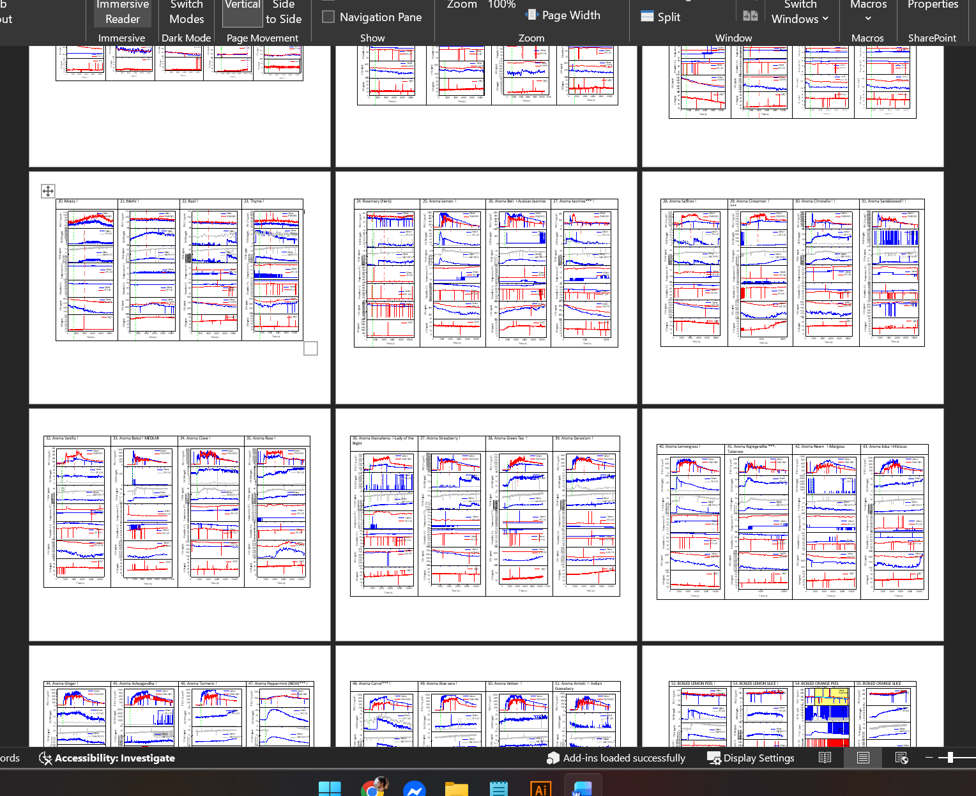
Task: Click page with 20. Musta charts
Action: [179, 287]
